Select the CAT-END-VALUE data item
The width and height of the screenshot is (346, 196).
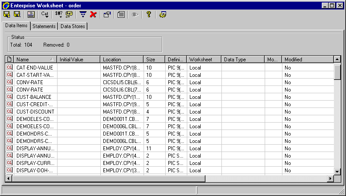point(35,68)
